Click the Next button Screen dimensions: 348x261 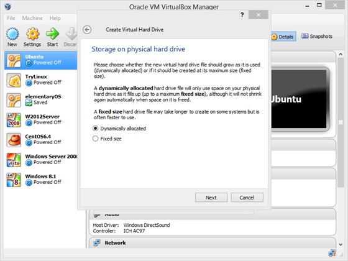[211, 198]
